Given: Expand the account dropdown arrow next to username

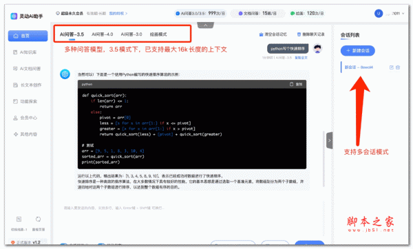Looking at the screenshot, I should tap(403, 14).
